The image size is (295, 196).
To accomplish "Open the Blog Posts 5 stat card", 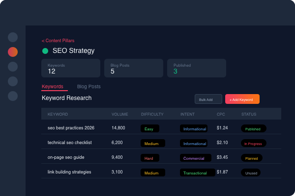I will (134, 68).
